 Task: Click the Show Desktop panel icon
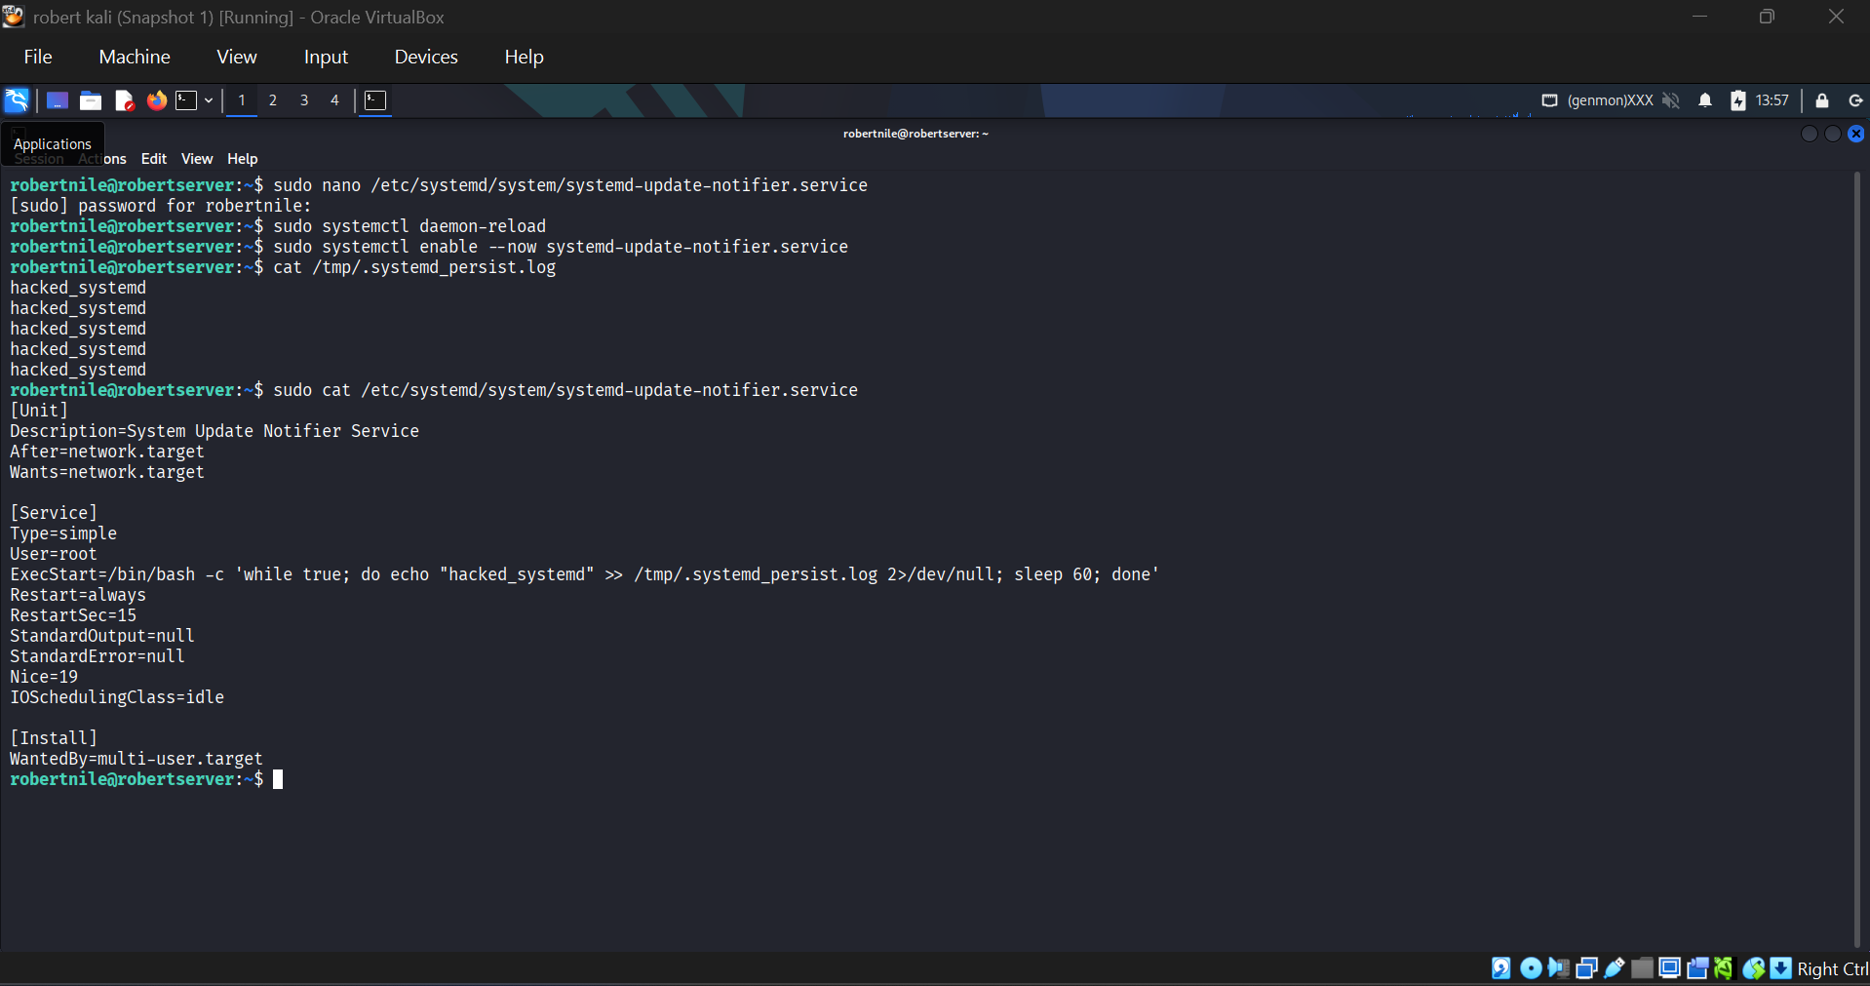coord(58,100)
